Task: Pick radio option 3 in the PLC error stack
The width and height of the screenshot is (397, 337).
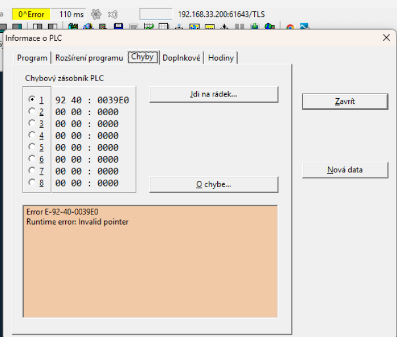Action: (x=32, y=123)
